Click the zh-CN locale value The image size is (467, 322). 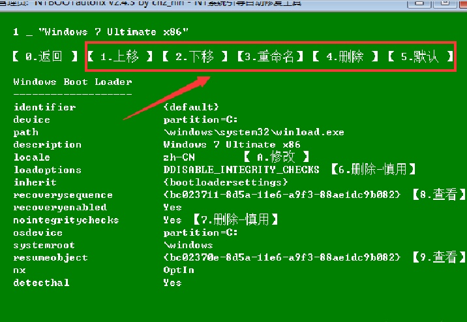[179, 157]
